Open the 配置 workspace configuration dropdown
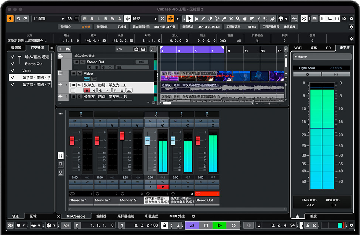The image size is (360, 235). pos(48,18)
